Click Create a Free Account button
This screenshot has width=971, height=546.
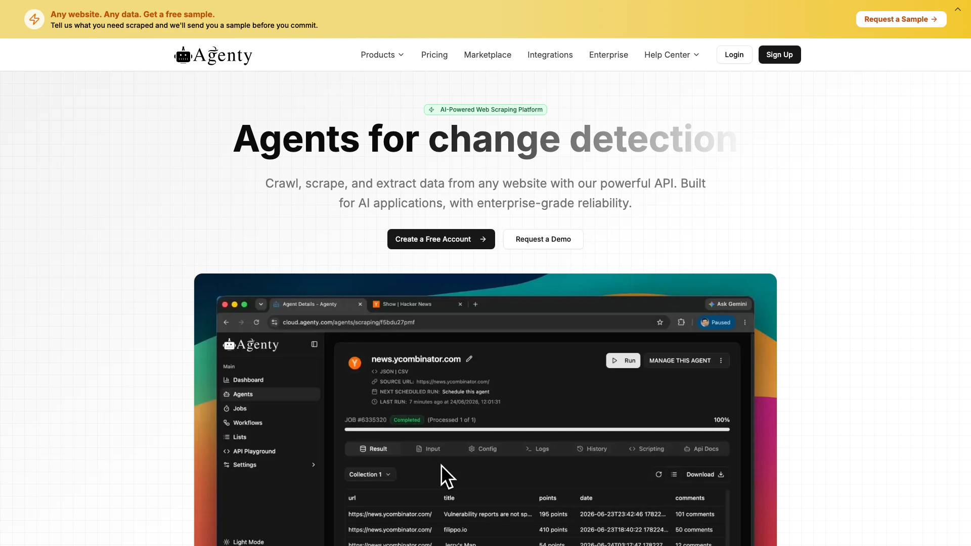click(x=441, y=239)
